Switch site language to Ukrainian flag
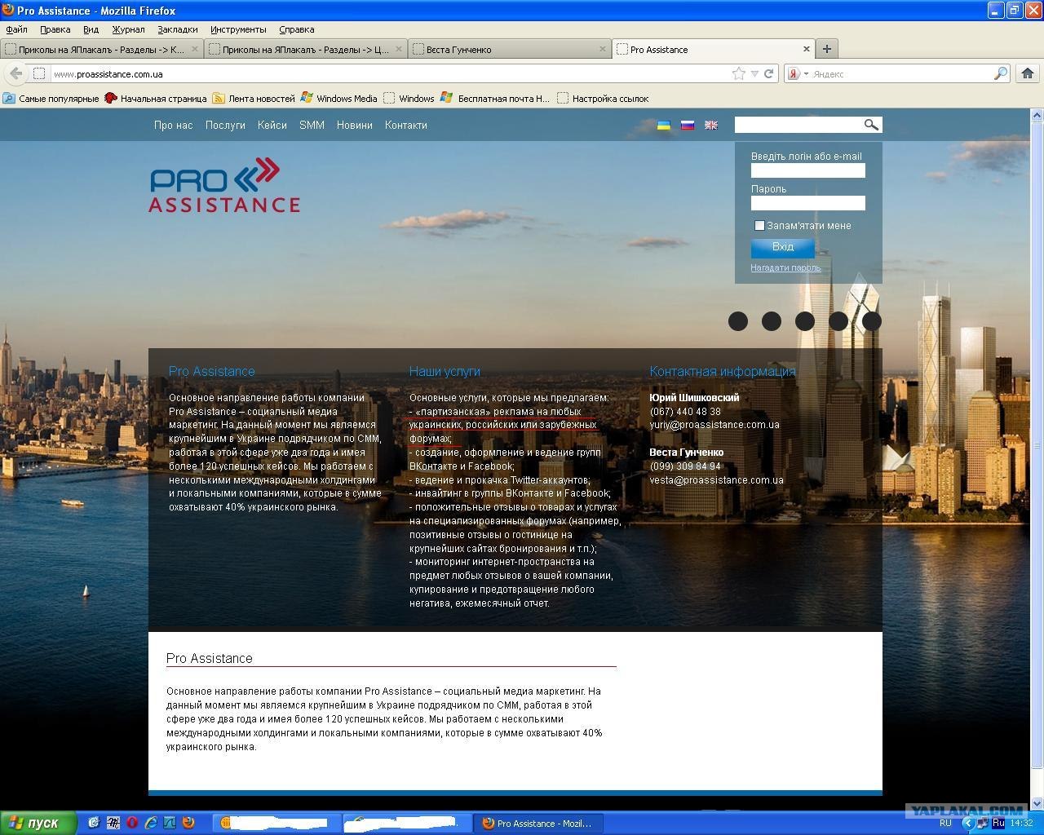 point(664,125)
